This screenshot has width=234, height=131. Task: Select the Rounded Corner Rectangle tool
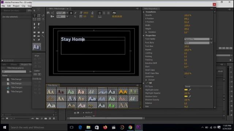point(39,32)
